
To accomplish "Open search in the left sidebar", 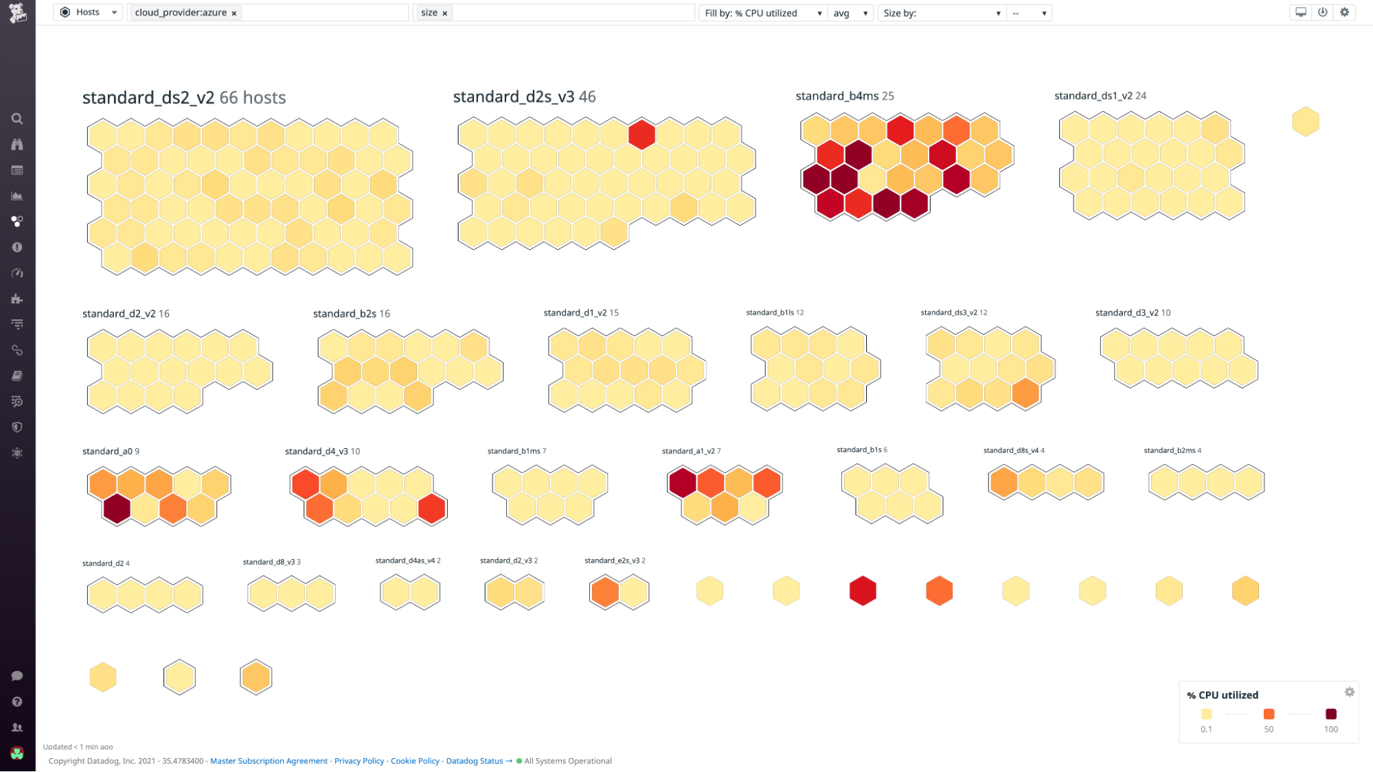I will 17,118.
